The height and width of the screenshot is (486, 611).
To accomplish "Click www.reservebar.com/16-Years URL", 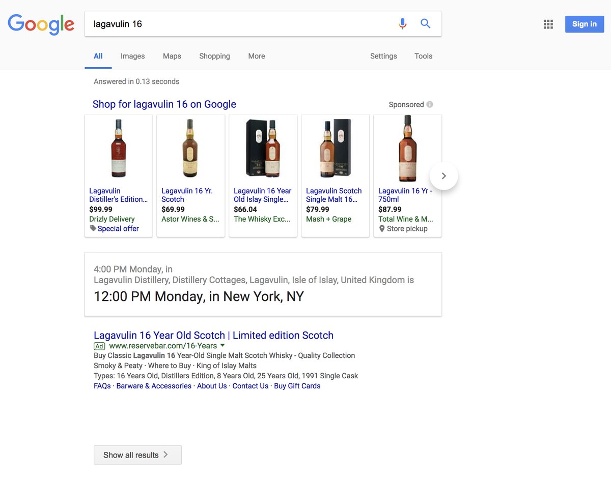I will 163,346.
